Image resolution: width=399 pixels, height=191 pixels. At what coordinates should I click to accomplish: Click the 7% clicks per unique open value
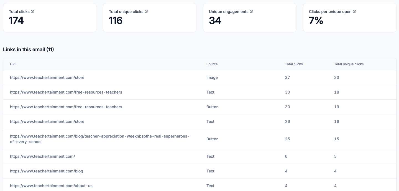pyautogui.click(x=316, y=21)
